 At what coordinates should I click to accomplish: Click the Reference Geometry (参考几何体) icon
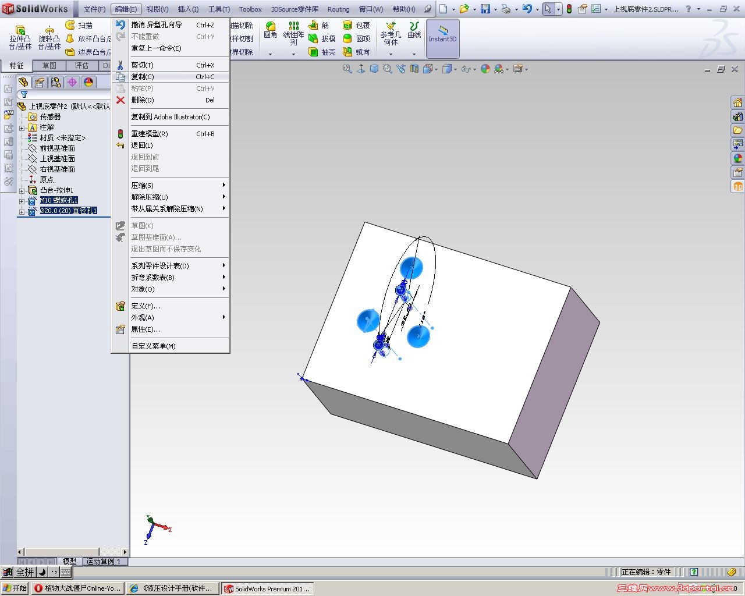[x=391, y=26]
